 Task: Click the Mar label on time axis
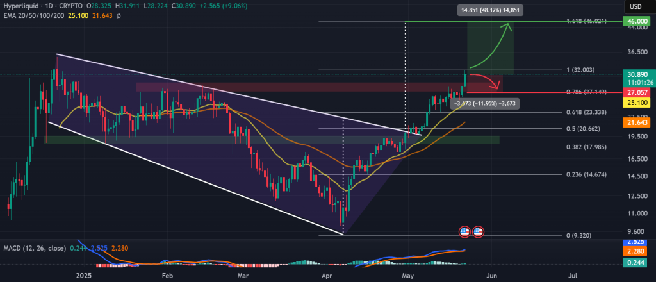[243, 276]
